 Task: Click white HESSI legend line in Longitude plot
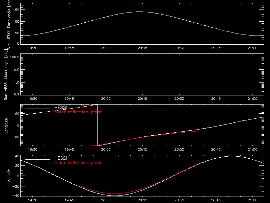pyautogui.click(x=37, y=109)
